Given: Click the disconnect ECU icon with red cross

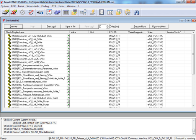Looking at the screenshot, I should [14, 12].
